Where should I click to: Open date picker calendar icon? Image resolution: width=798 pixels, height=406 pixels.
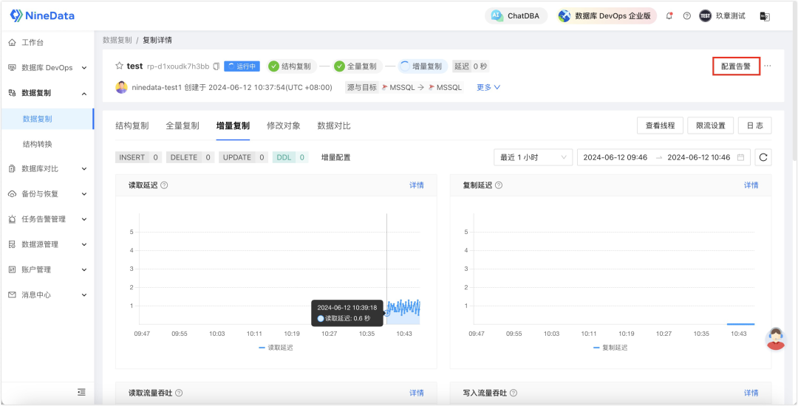tap(740, 157)
